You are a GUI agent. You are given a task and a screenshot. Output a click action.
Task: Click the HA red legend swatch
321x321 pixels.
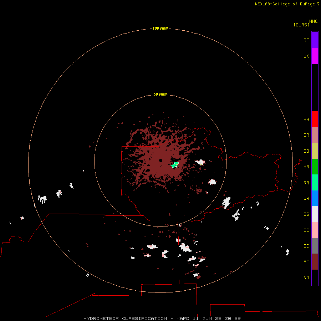coord(315,119)
